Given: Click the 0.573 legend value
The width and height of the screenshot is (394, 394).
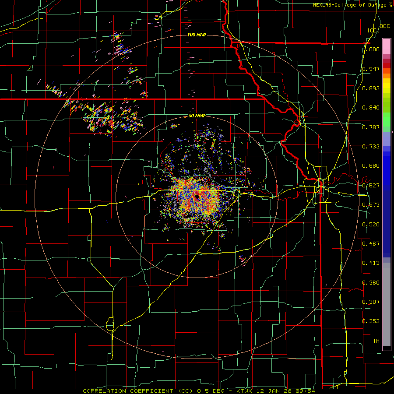Looking at the screenshot, I should tap(371, 205).
